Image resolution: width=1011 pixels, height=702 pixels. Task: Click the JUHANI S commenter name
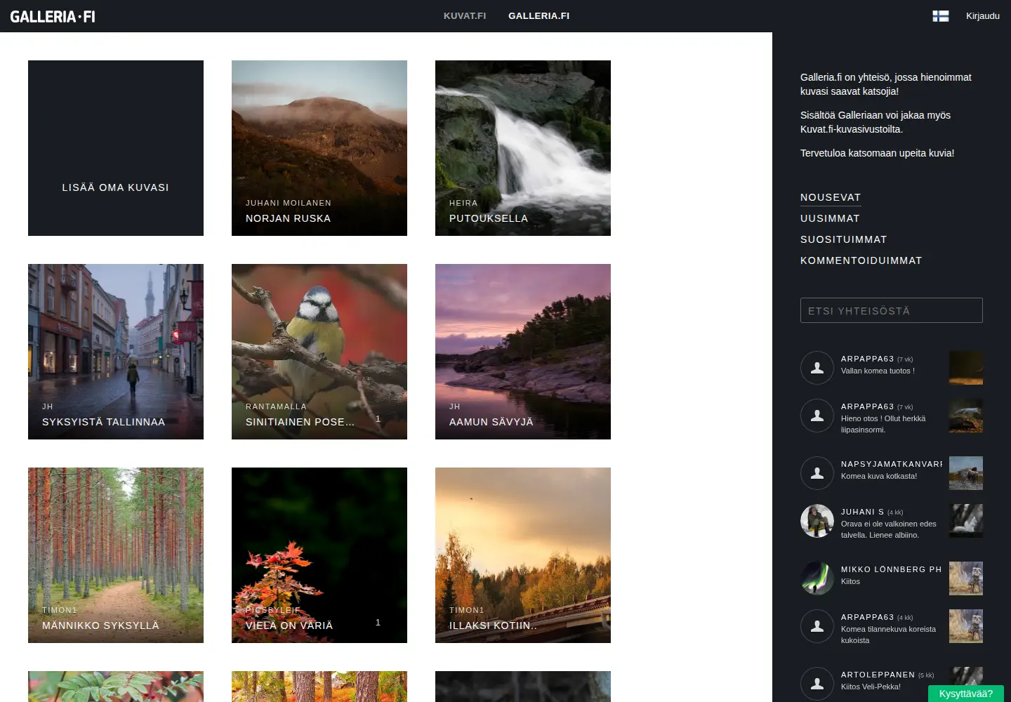pyautogui.click(x=862, y=512)
